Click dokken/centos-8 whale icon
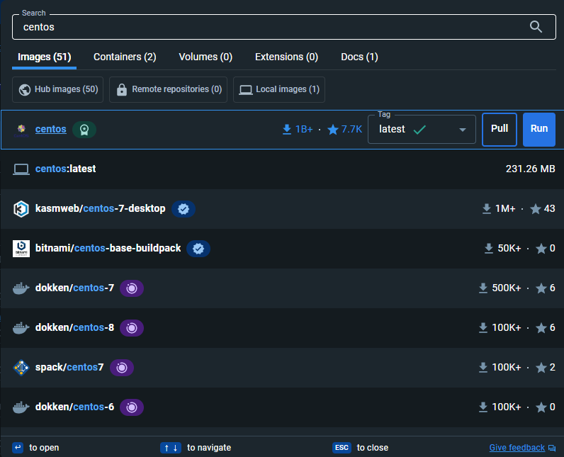Screen dimensions: 564x457 [x=21, y=327]
